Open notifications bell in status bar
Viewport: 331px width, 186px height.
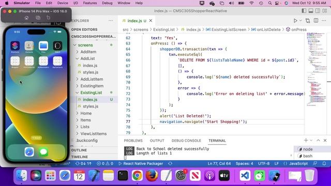pos(324,163)
